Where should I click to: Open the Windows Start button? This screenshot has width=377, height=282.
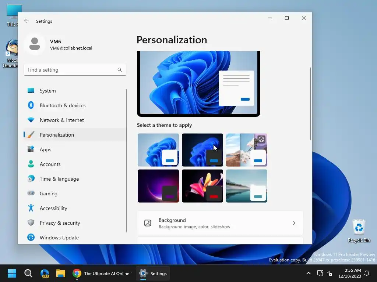12,273
